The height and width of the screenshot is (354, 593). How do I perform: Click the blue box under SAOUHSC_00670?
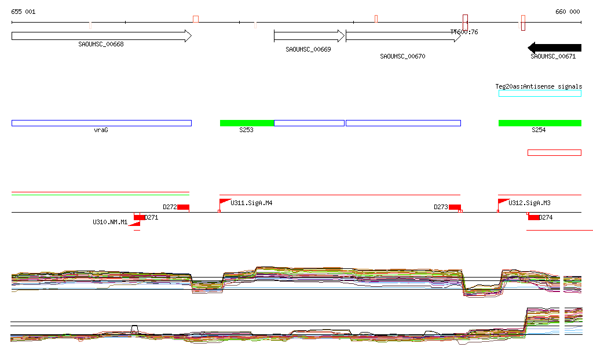tap(403, 123)
